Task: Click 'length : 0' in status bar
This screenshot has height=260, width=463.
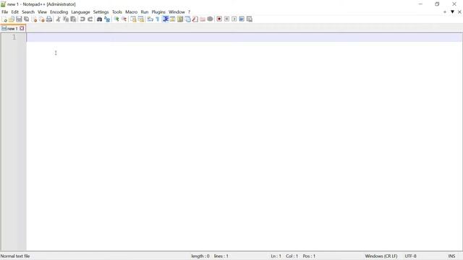Action: tap(200, 256)
